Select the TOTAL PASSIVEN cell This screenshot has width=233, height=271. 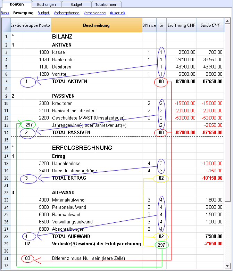(97, 132)
